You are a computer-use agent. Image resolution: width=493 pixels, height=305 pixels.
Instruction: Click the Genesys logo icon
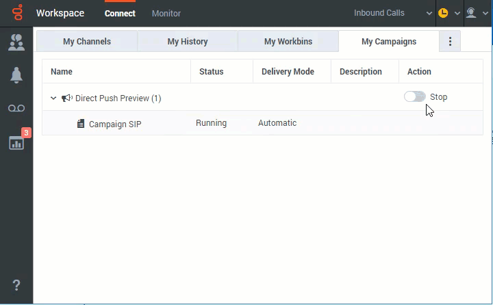pyautogui.click(x=16, y=13)
